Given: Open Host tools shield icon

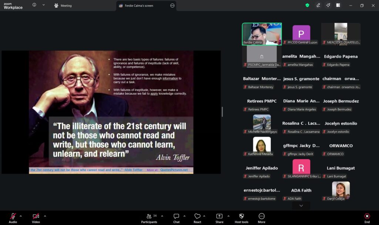Looking at the screenshot, I should click(x=242, y=216).
